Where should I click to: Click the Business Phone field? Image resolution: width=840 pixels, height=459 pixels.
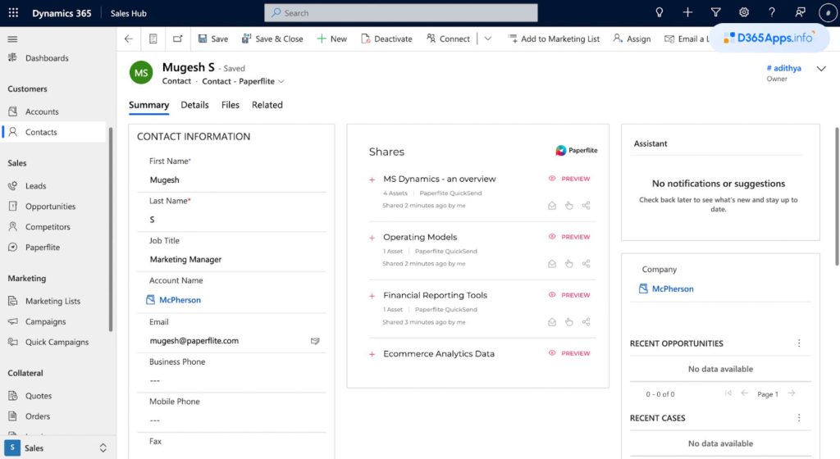click(231, 380)
